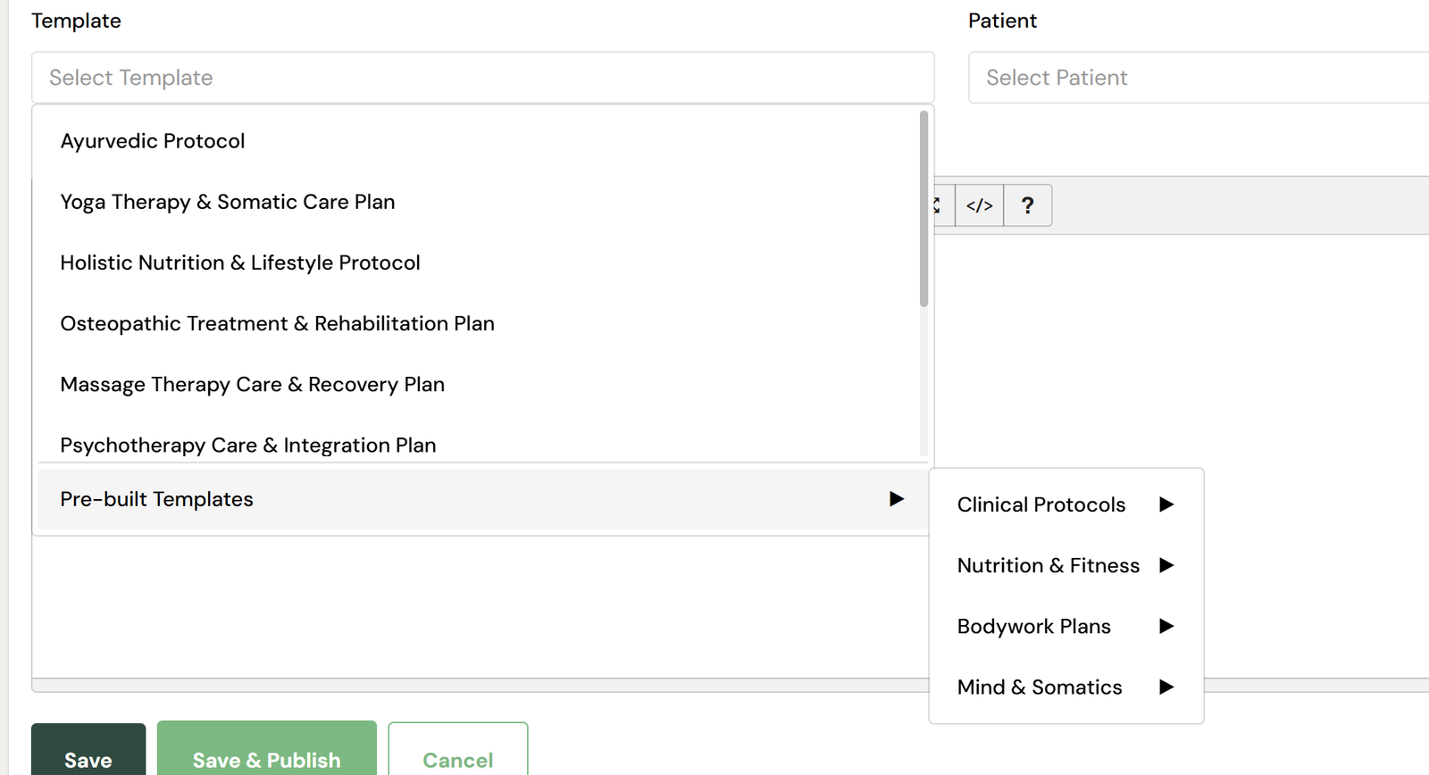Open the code view editor icon
The height and width of the screenshot is (775, 1429).
pyautogui.click(x=979, y=205)
